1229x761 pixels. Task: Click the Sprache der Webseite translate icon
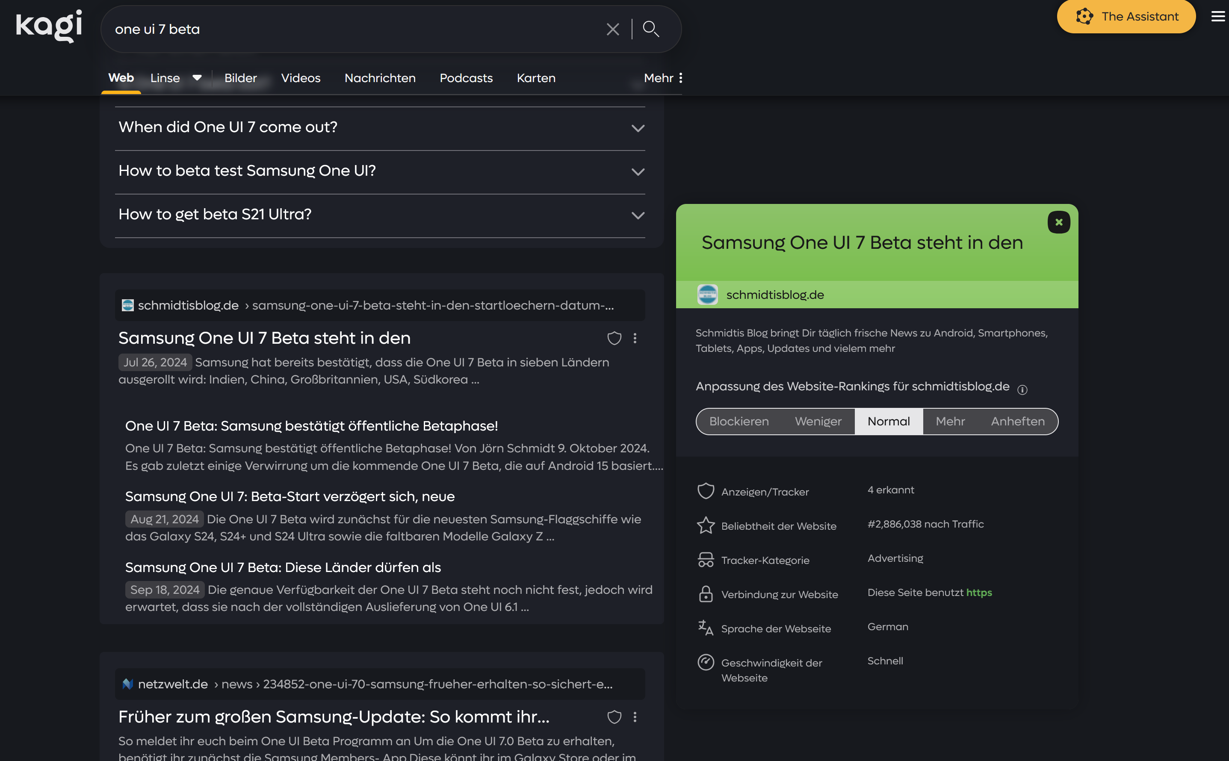coord(706,628)
